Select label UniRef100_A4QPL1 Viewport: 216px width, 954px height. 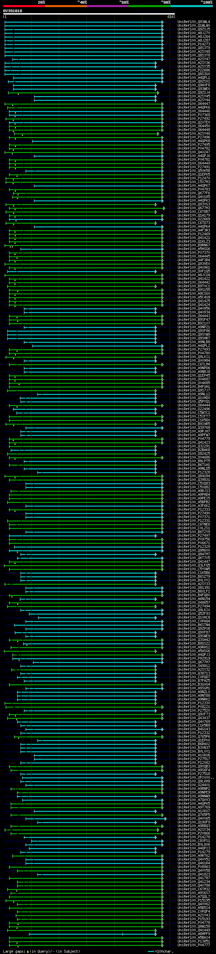pos(194,78)
